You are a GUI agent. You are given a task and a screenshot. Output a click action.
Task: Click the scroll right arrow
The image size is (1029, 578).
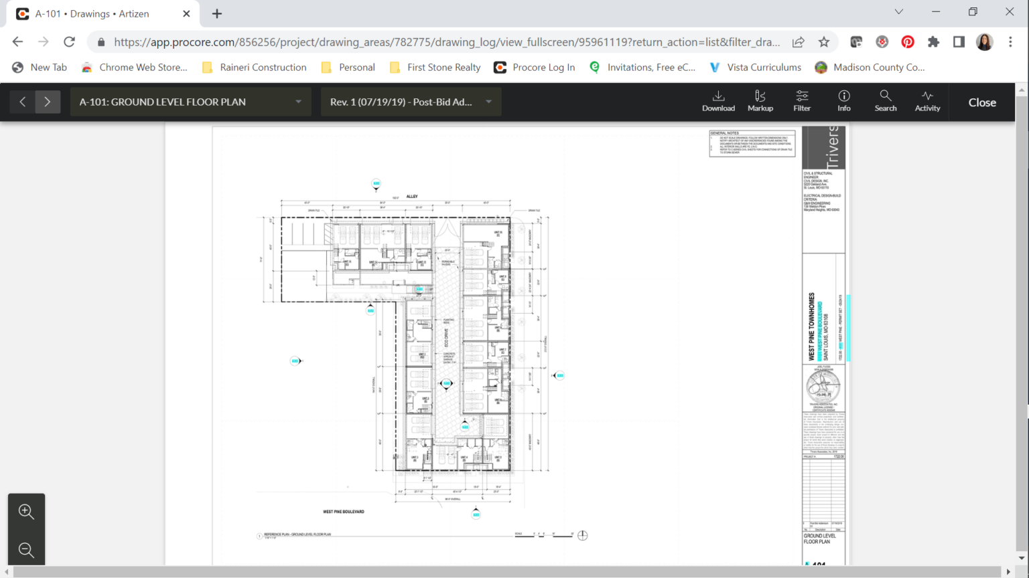1008,572
